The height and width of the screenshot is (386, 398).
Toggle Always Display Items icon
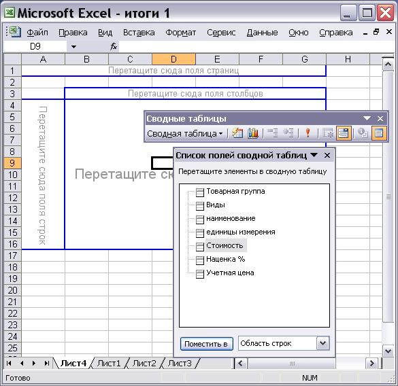(344, 133)
